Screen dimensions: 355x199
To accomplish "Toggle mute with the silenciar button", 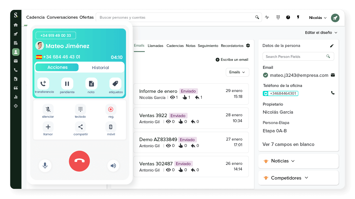I will [48, 109].
